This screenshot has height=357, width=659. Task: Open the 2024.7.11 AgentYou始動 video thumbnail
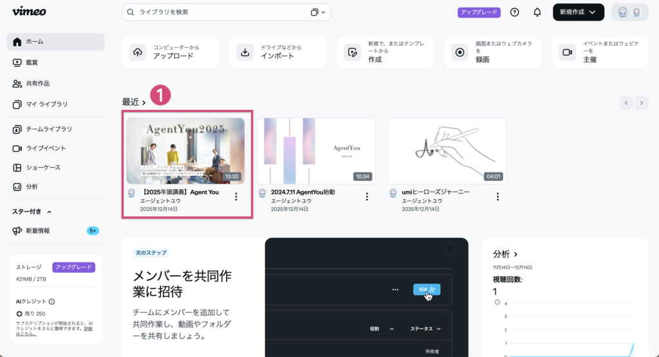pyautogui.click(x=316, y=151)
